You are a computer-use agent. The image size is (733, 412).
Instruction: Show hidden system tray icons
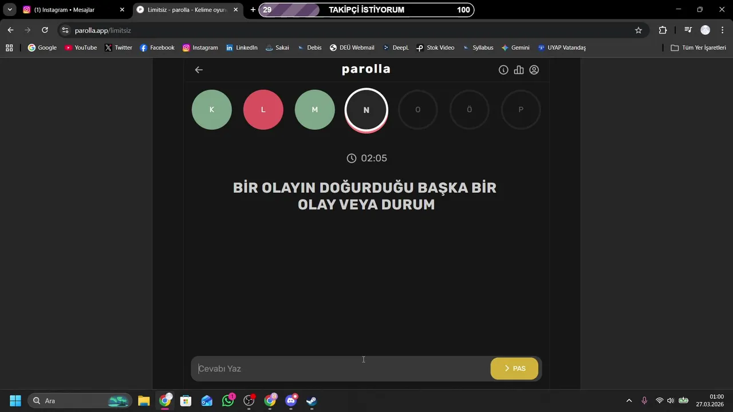point(629,401)
